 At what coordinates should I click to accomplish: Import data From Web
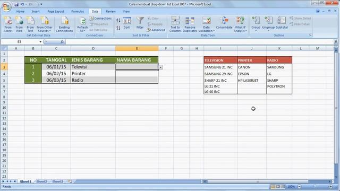pyautogui.click(x=19, y=24)
